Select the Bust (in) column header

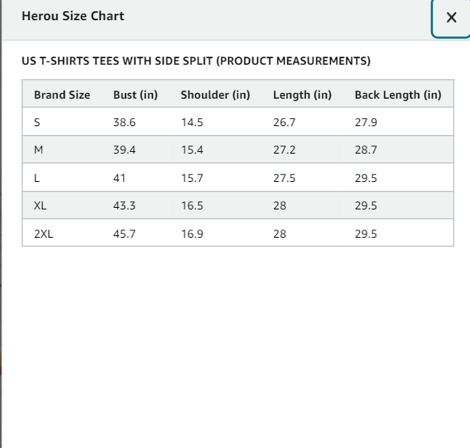(x=135, y=95)
